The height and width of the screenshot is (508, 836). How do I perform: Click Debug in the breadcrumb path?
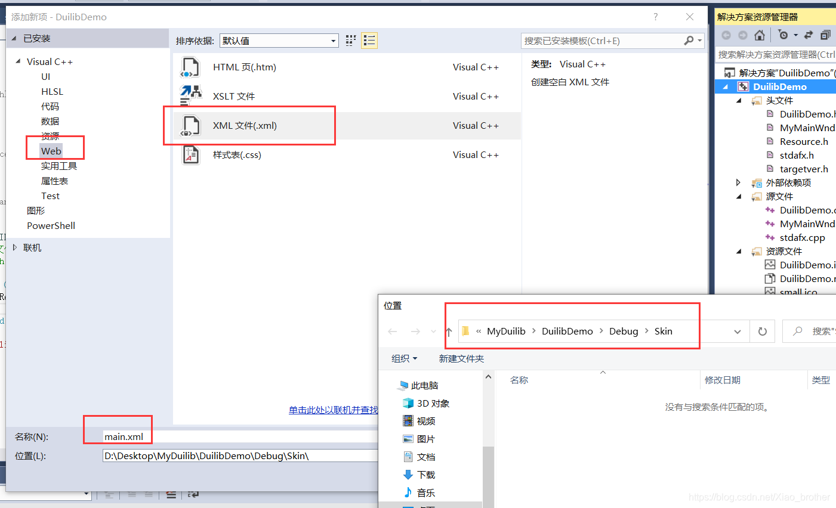[624, 332]
